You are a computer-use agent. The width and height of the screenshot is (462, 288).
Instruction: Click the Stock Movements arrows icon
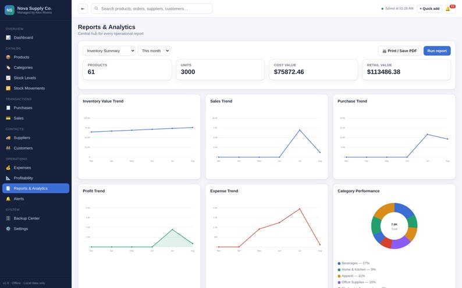[8, 88]
